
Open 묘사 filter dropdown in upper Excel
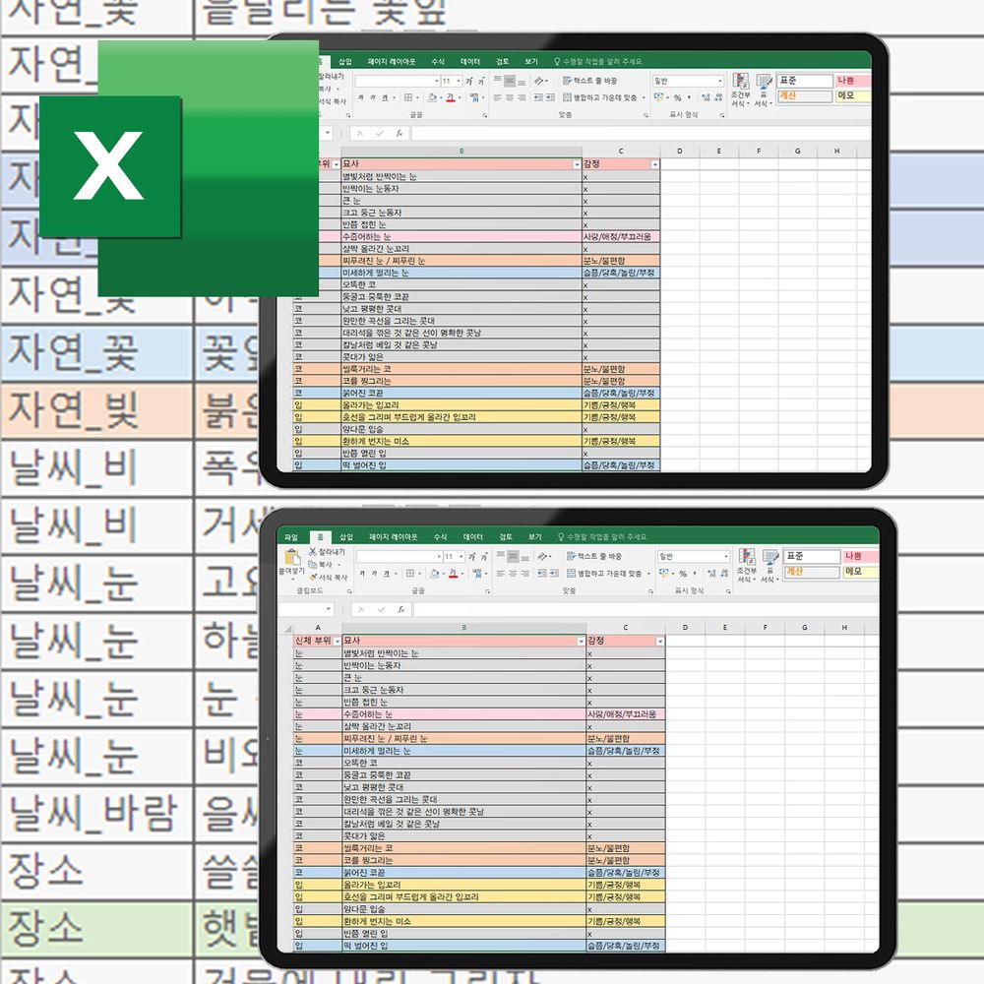(x=577, y=164)
